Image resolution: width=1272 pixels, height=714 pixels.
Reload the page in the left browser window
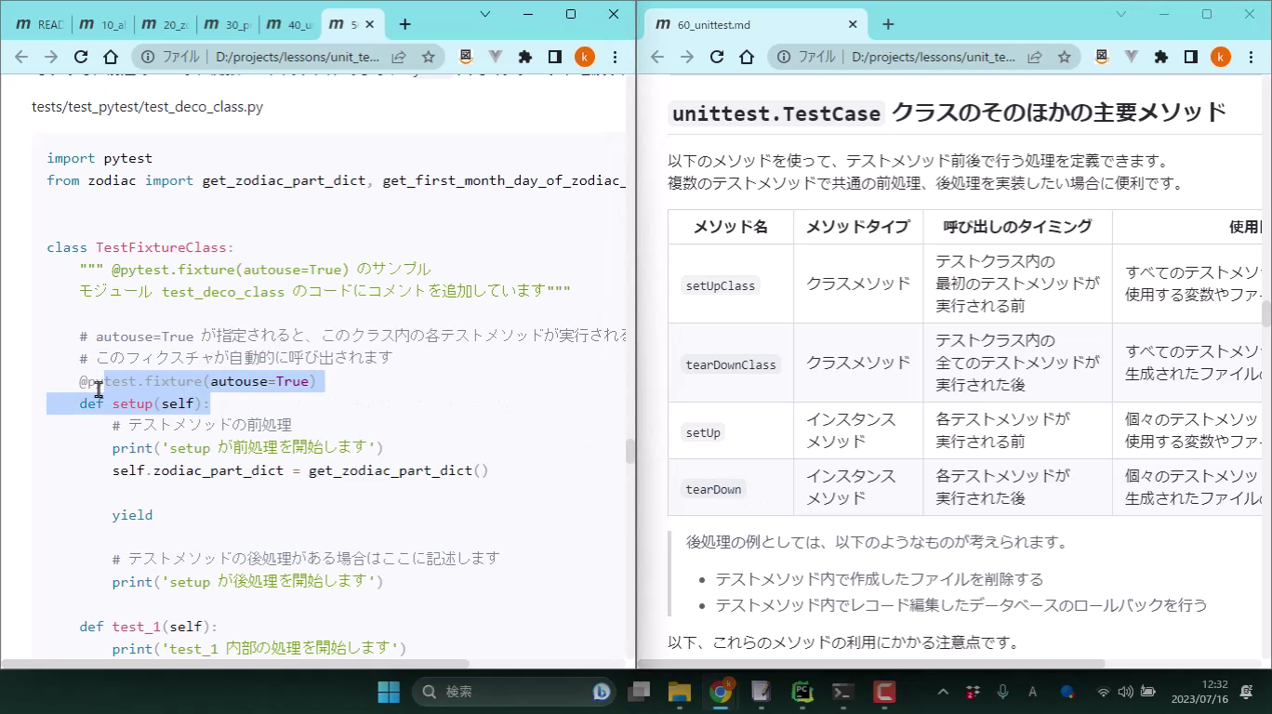click(81, 57)
